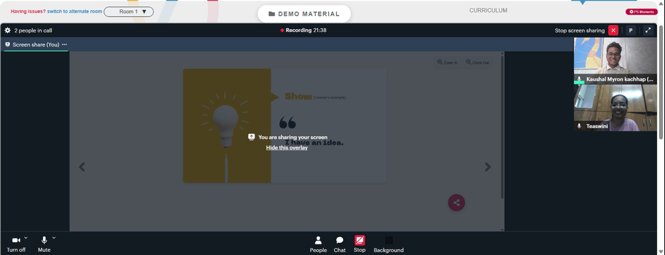The height and width of the screenshot is (255, 665).
Task: Click Having issues? text
Action: coord(28,11)
